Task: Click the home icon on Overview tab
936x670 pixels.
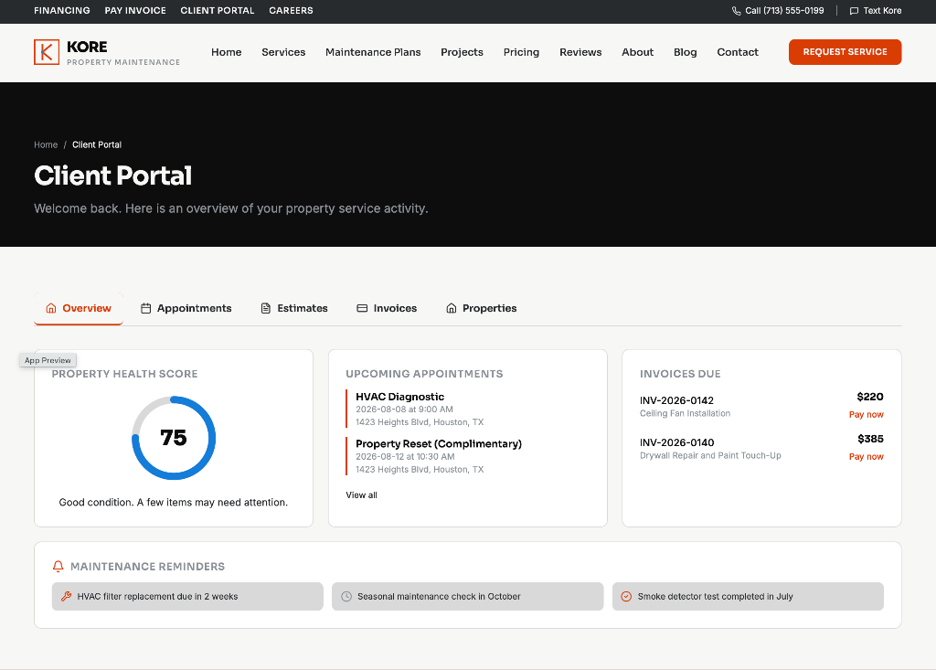Action: pyautogui.click(x=51, y=308)
